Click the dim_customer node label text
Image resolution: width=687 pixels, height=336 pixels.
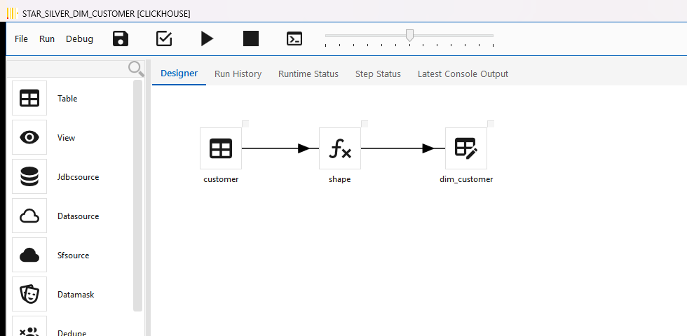coord(466,179)
